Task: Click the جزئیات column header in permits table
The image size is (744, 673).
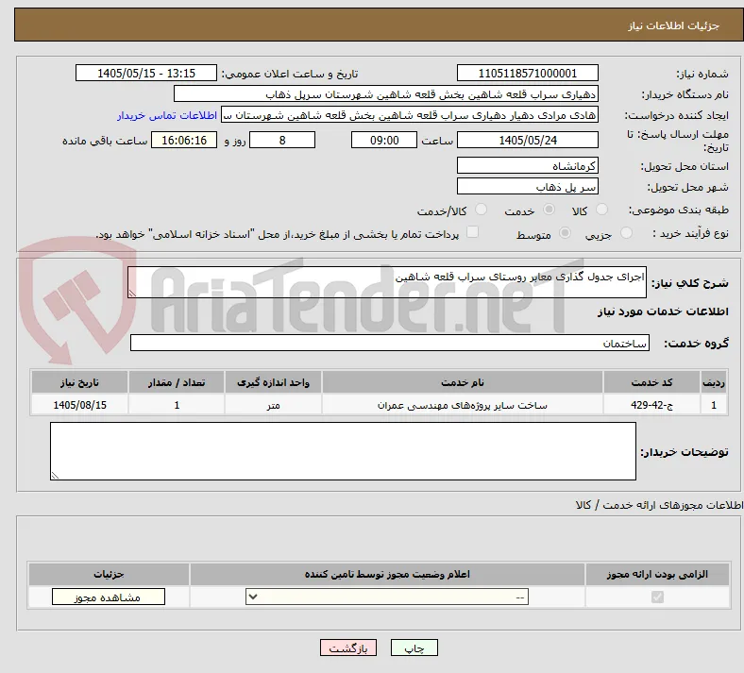Action: (x=110, y=574)
